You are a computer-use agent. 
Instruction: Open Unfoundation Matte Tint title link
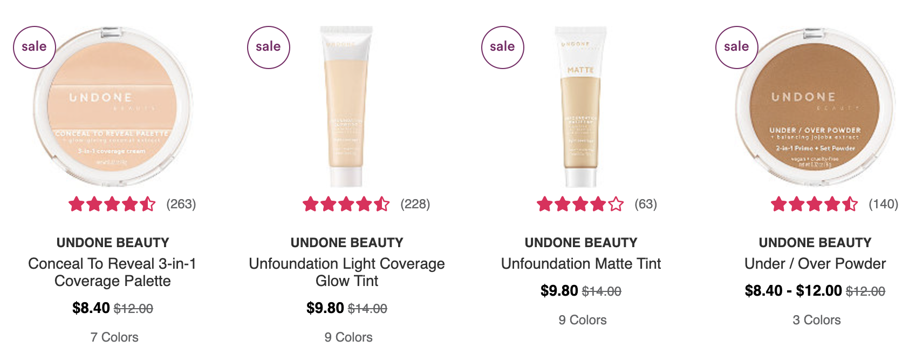coord(581,263)
